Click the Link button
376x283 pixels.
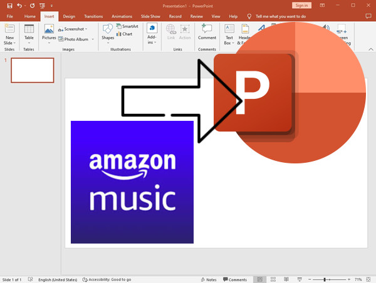point(171,32)
